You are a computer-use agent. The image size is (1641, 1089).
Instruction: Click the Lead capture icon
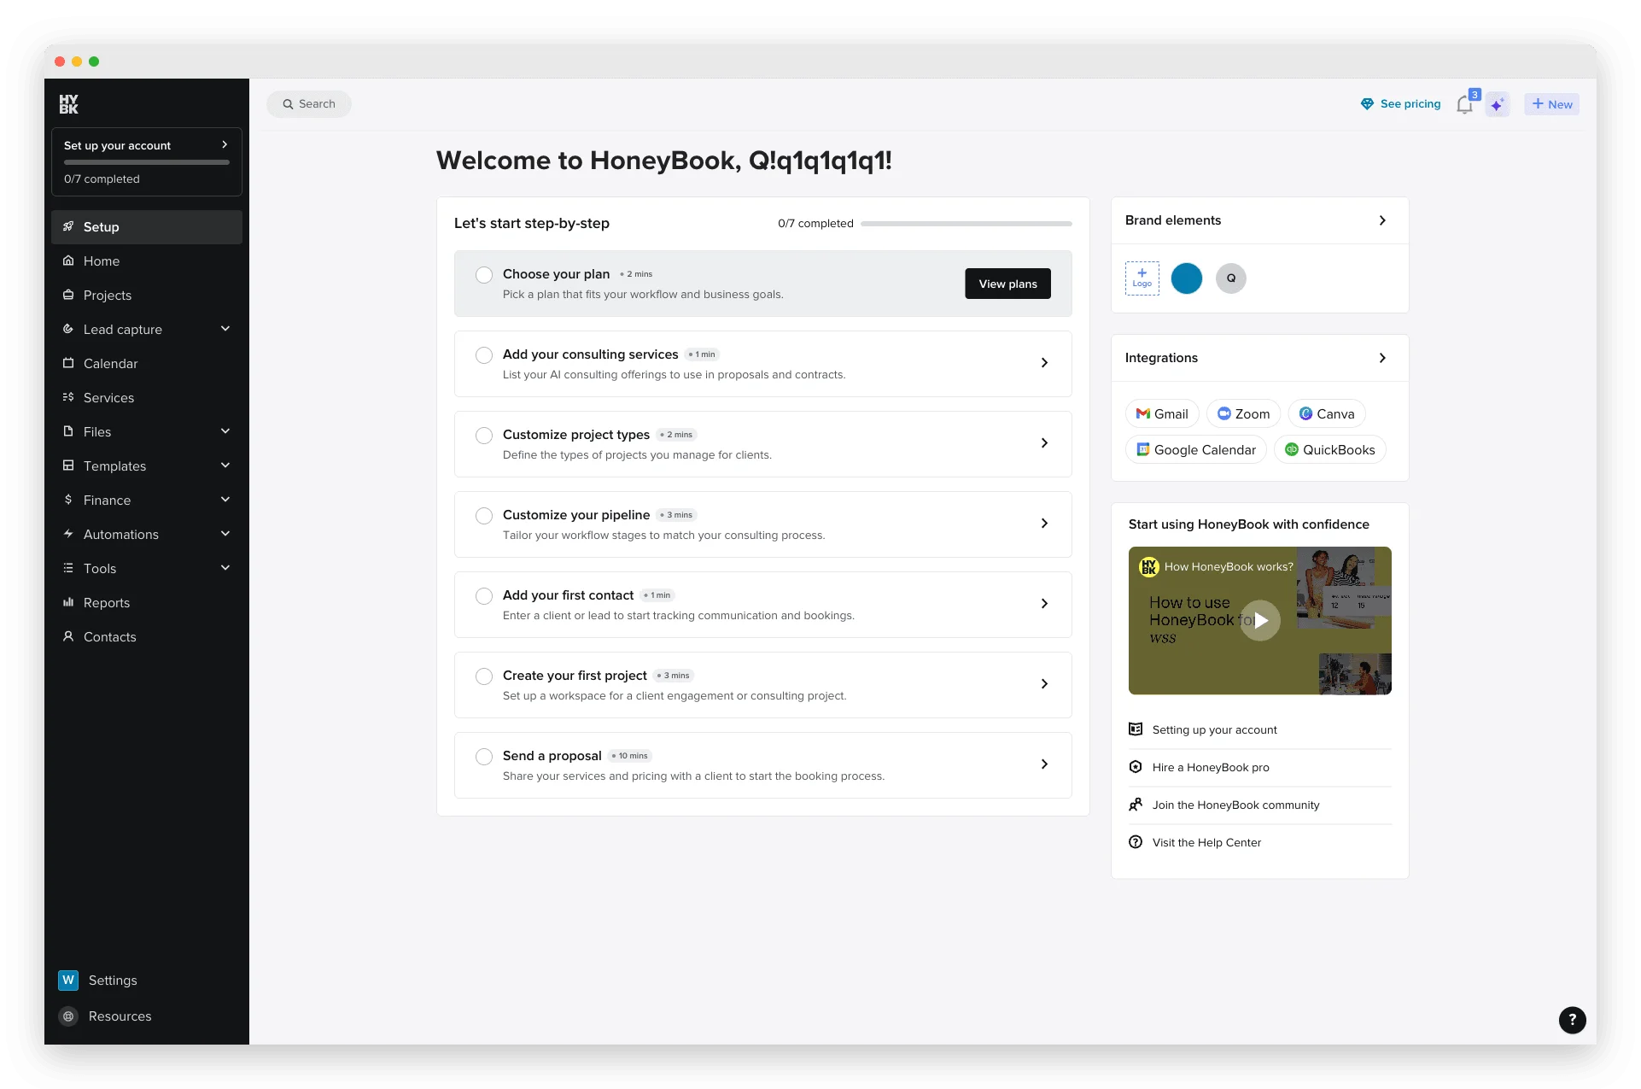click(68, 329)
